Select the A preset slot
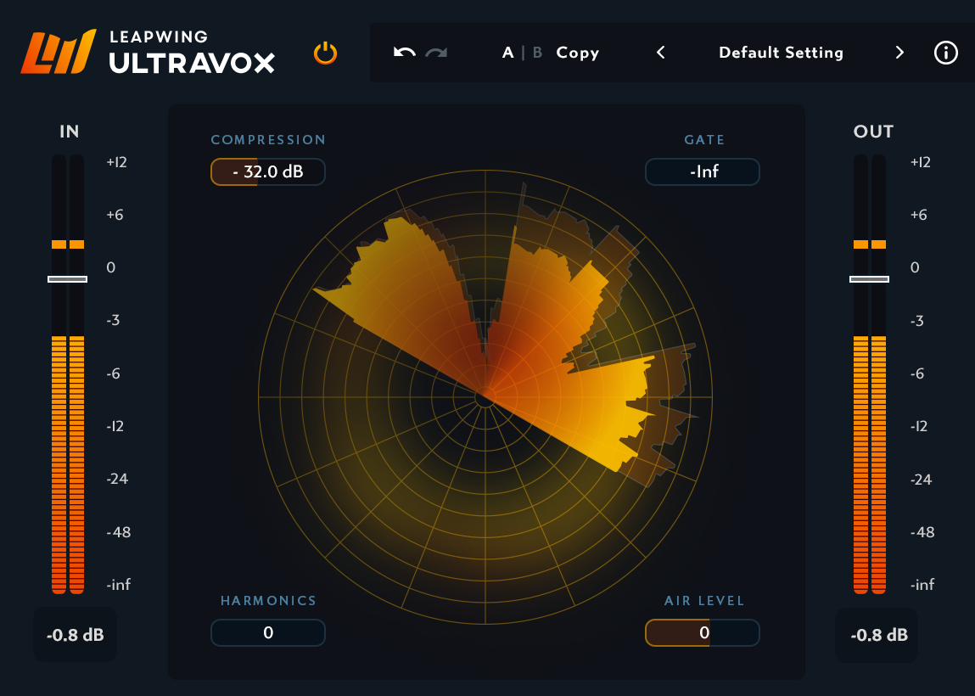The width and height of the screenshot is (975, 696). coord(507,53)
